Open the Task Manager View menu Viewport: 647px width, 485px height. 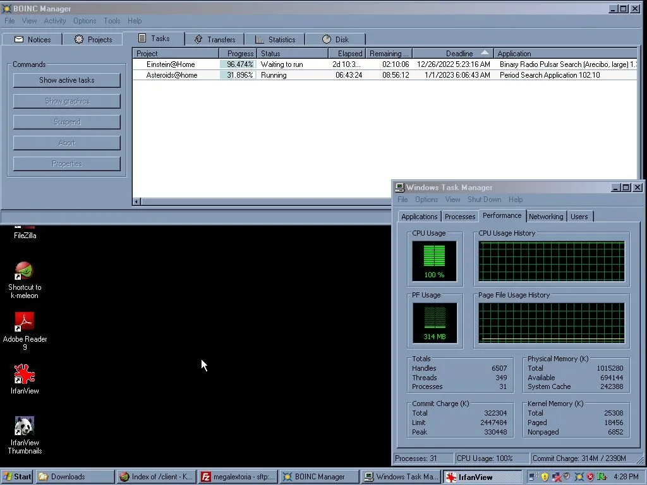pyautogui.click(x=452, y=200)
